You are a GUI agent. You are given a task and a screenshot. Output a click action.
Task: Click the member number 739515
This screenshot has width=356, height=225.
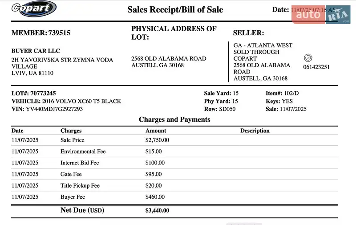tap(59, 33)
